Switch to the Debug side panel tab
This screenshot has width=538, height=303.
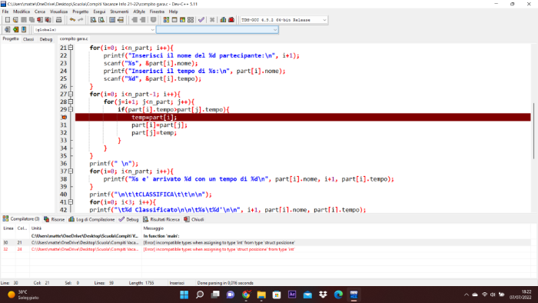pyautogui.click(x=45, y=39)
